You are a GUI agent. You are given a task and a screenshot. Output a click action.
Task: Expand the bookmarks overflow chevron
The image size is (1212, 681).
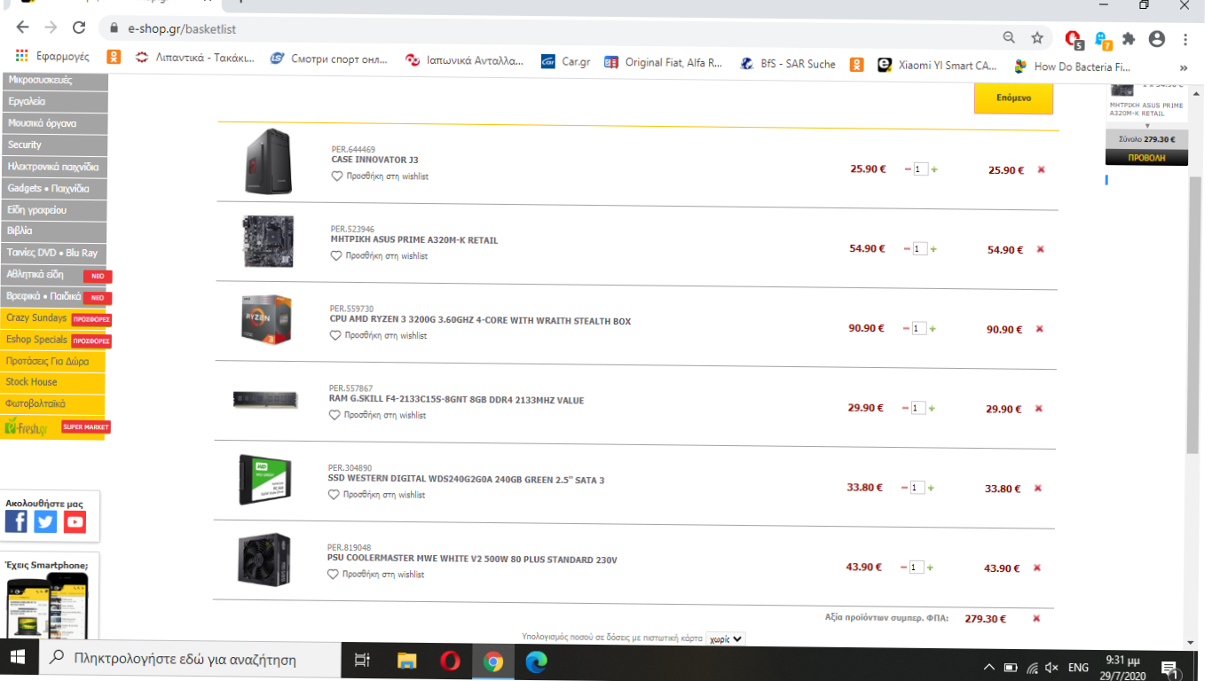(x=1184, y=67)
